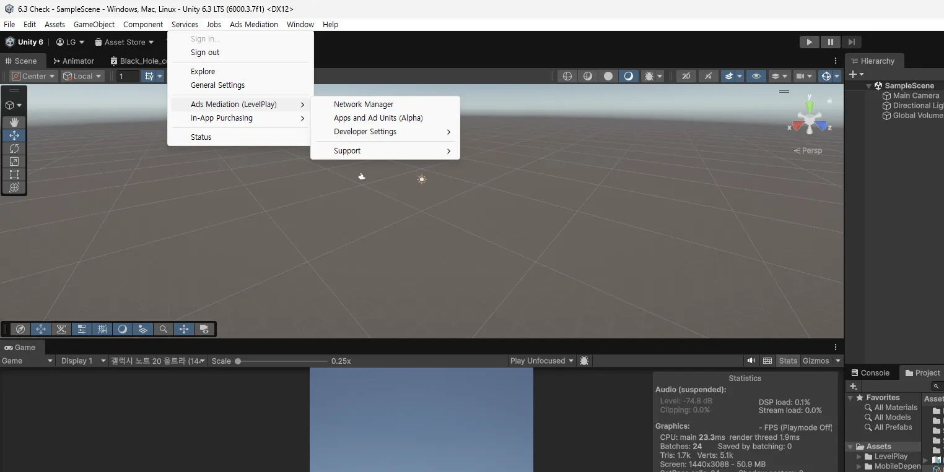Toggle mute audio in Game view
Viewport: 944px width, 472px height.
751,361
